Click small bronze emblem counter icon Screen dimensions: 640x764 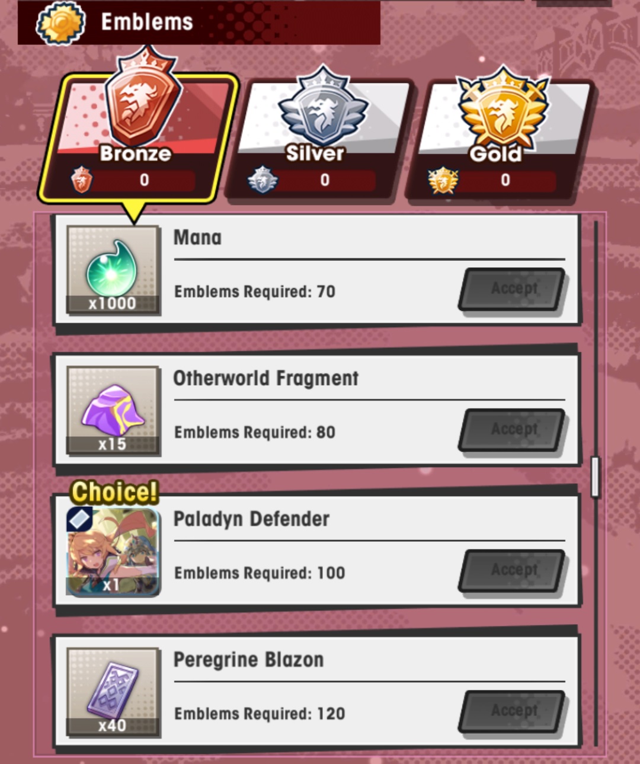pos(82,180)
